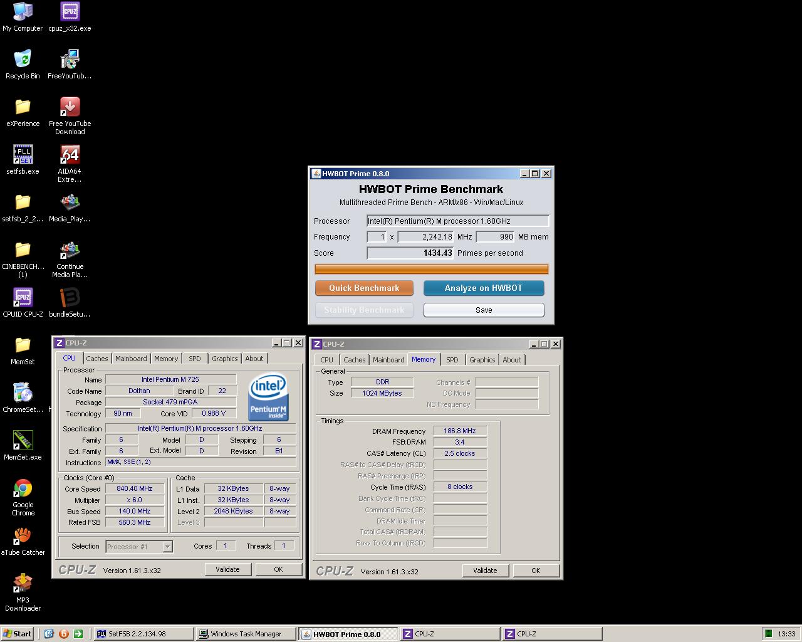This screenshot has height=642, width=802.
Task: Click the Processor name field in HWBOT Prime
Action: click(x=458, y=221)
